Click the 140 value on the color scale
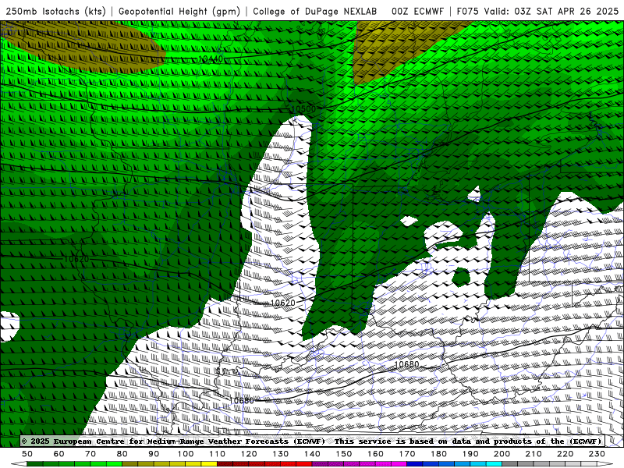The width and height of the screenshot is (624, 468). [312, 454]
